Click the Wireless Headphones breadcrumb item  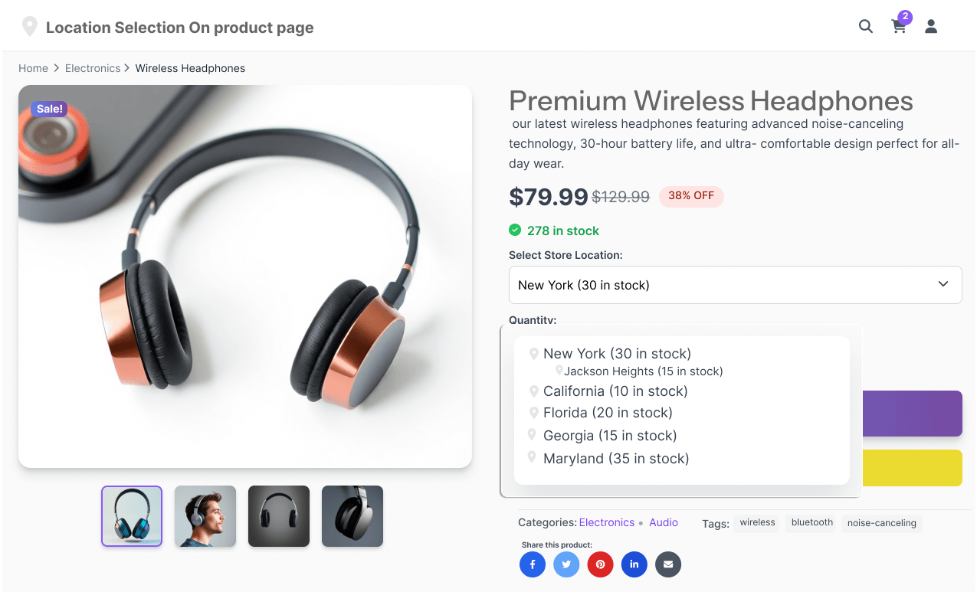tap(190, 68)
